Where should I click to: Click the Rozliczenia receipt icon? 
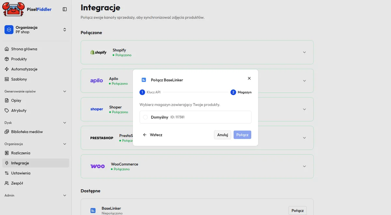pyautogui.click(x=7, y=153)
